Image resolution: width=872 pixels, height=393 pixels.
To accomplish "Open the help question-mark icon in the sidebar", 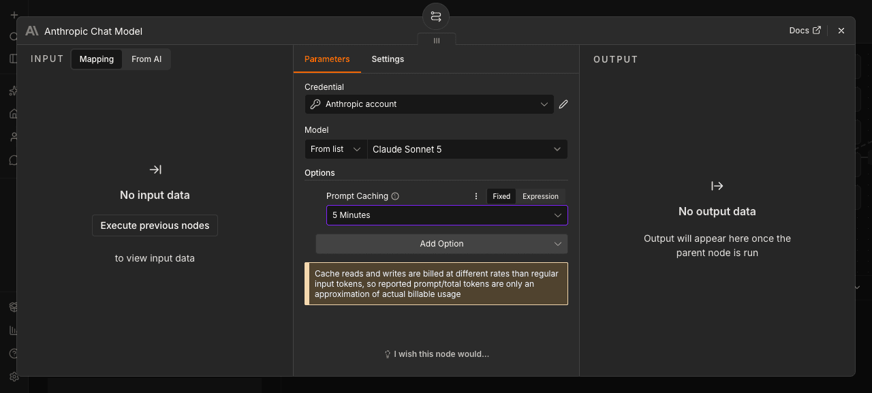I will click(14, 353).
